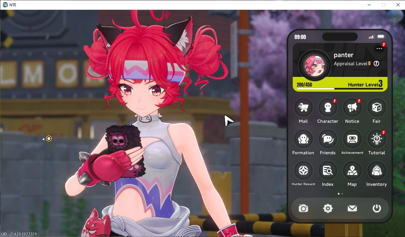This screenshot has width=405, height=237.
Task: Open the Achievement icon
Action: (x=352, y=139)
